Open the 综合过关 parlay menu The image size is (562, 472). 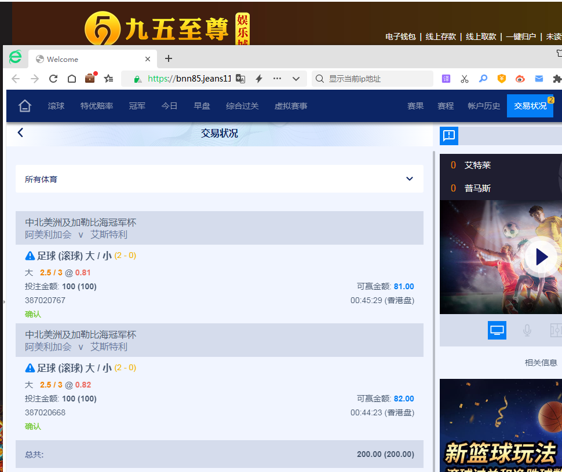coord(242,106)
